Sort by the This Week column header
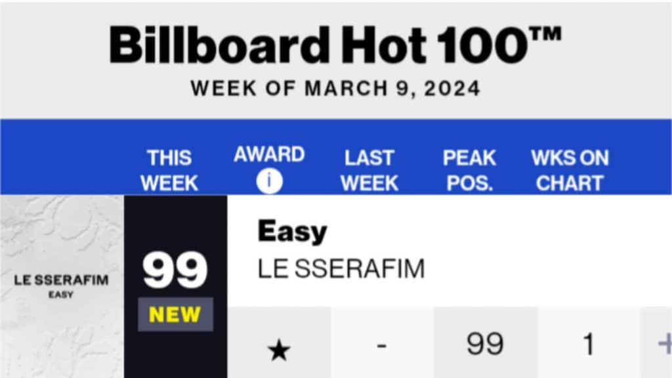This screenshot has height=378, width=672. point(169,170)
